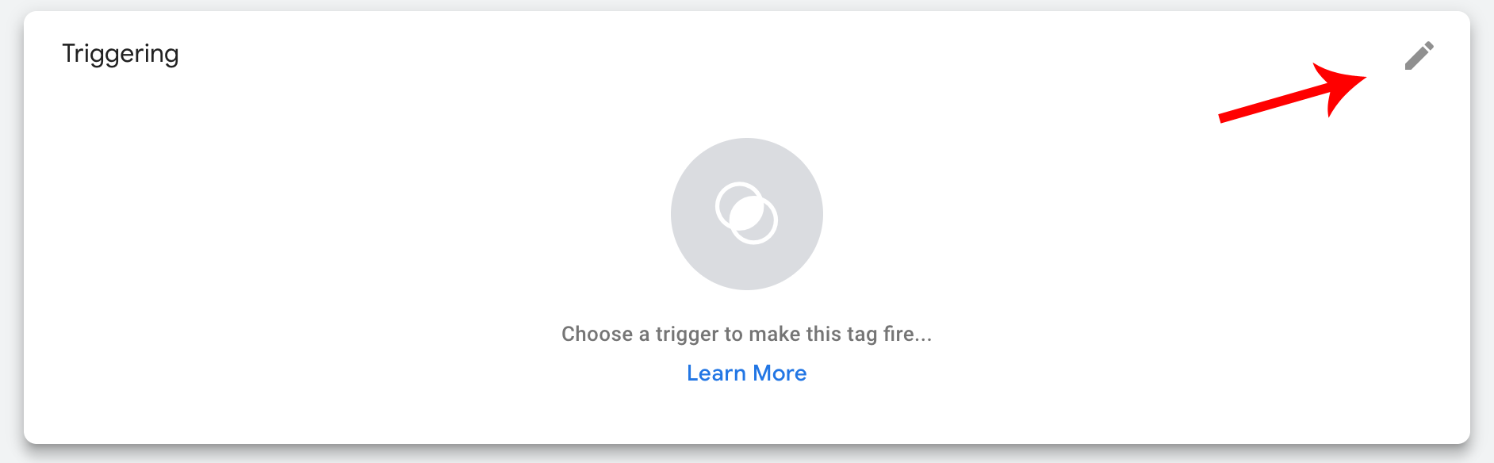
Task: Click the pencil edit icon for Triggering
Action: [x=1419, y=55]
